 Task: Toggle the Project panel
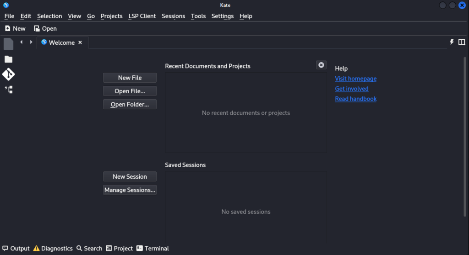tap(119, 249)
